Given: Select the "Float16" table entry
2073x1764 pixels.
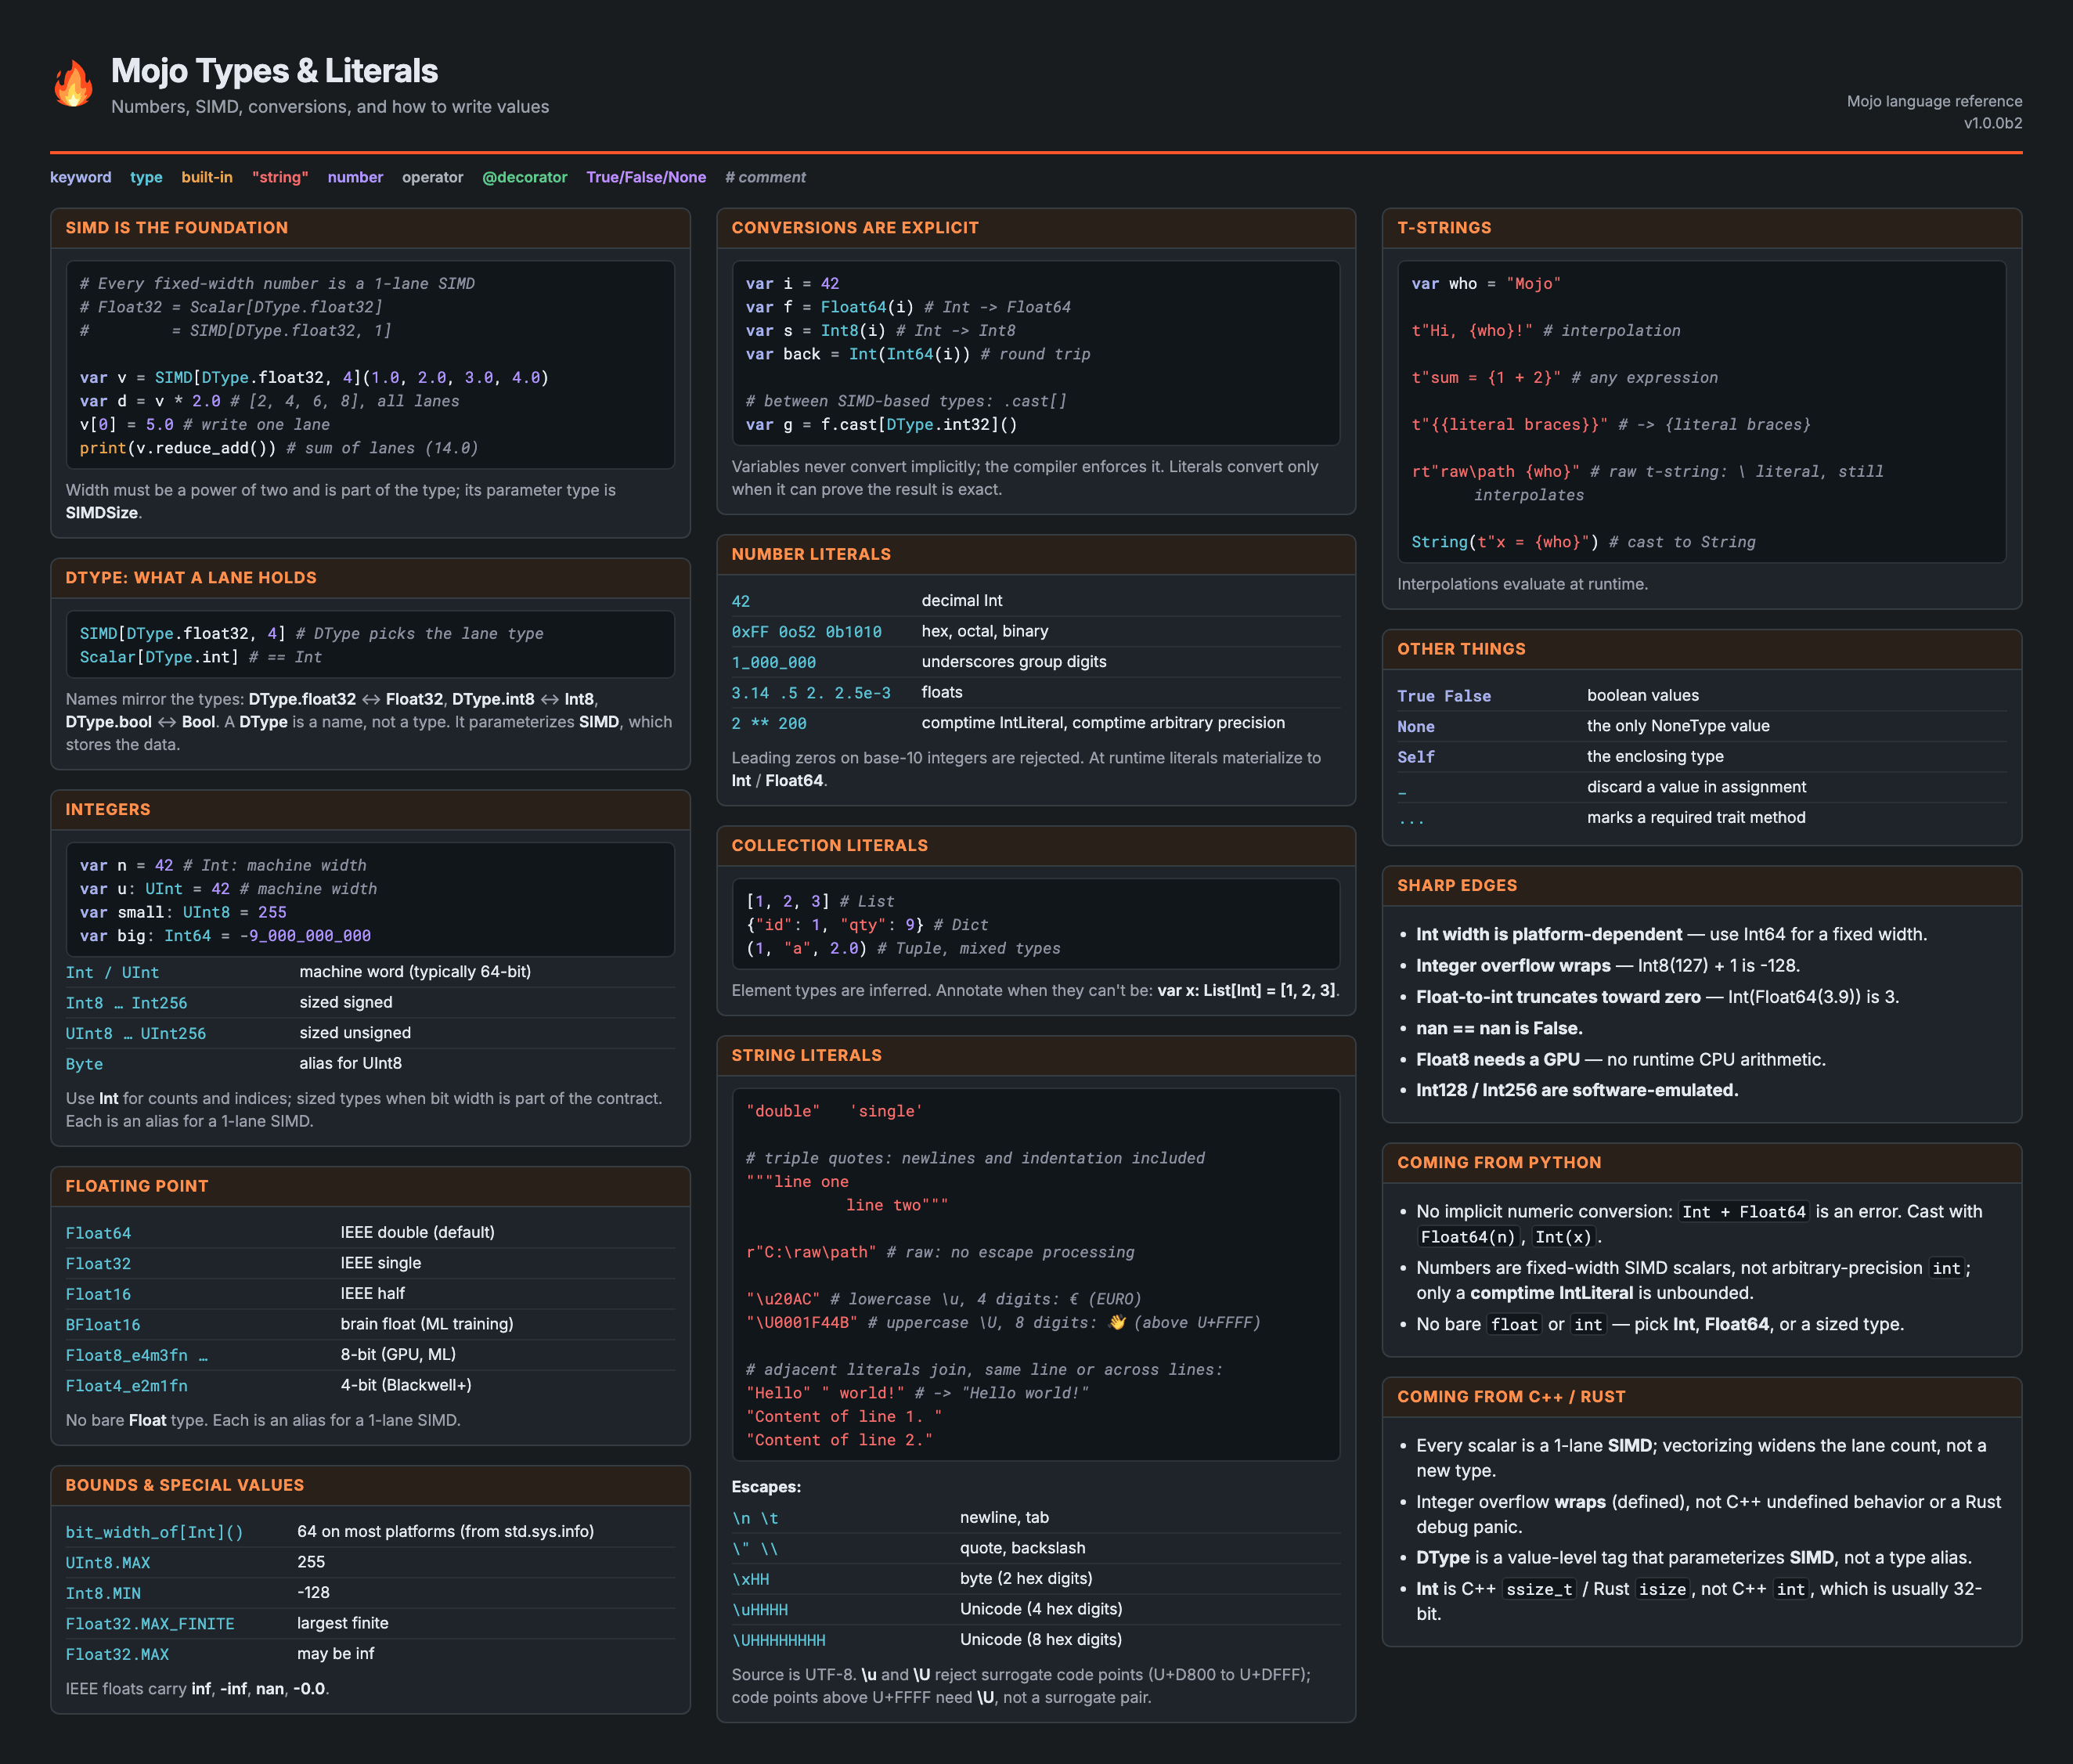Looking at the screenshot, I should (98, 1295).
